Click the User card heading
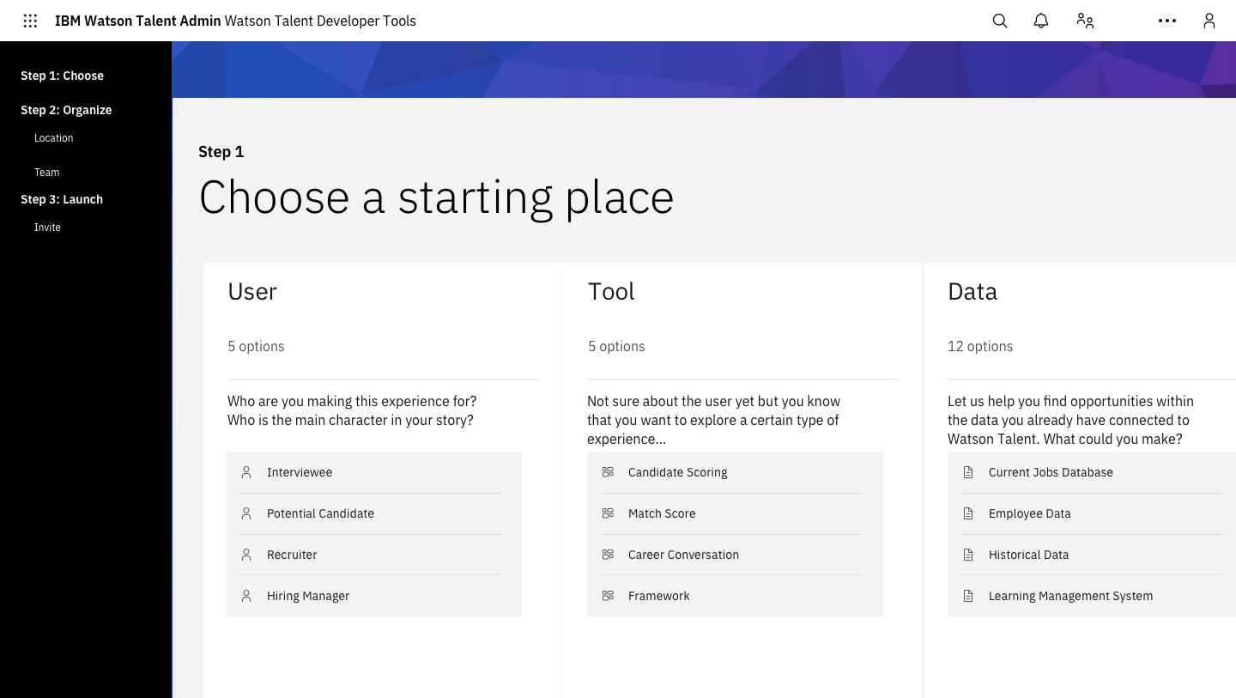1236x698 pixels. pyautogui.click(x=252, y=291)
